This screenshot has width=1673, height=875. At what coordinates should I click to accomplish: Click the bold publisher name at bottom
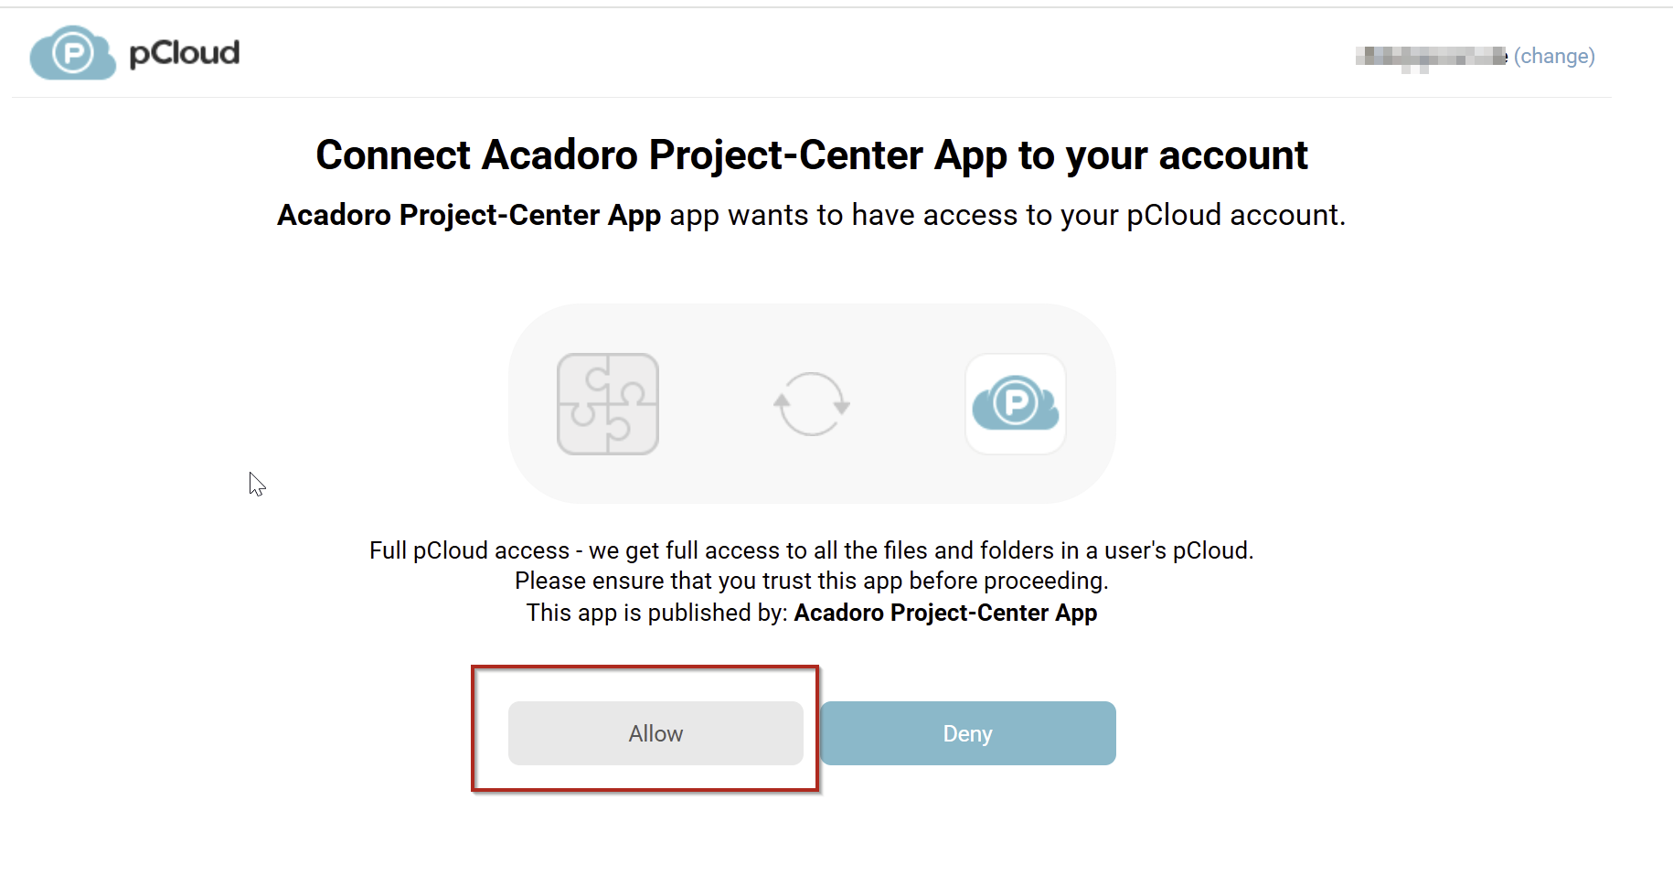pos(945,613)
